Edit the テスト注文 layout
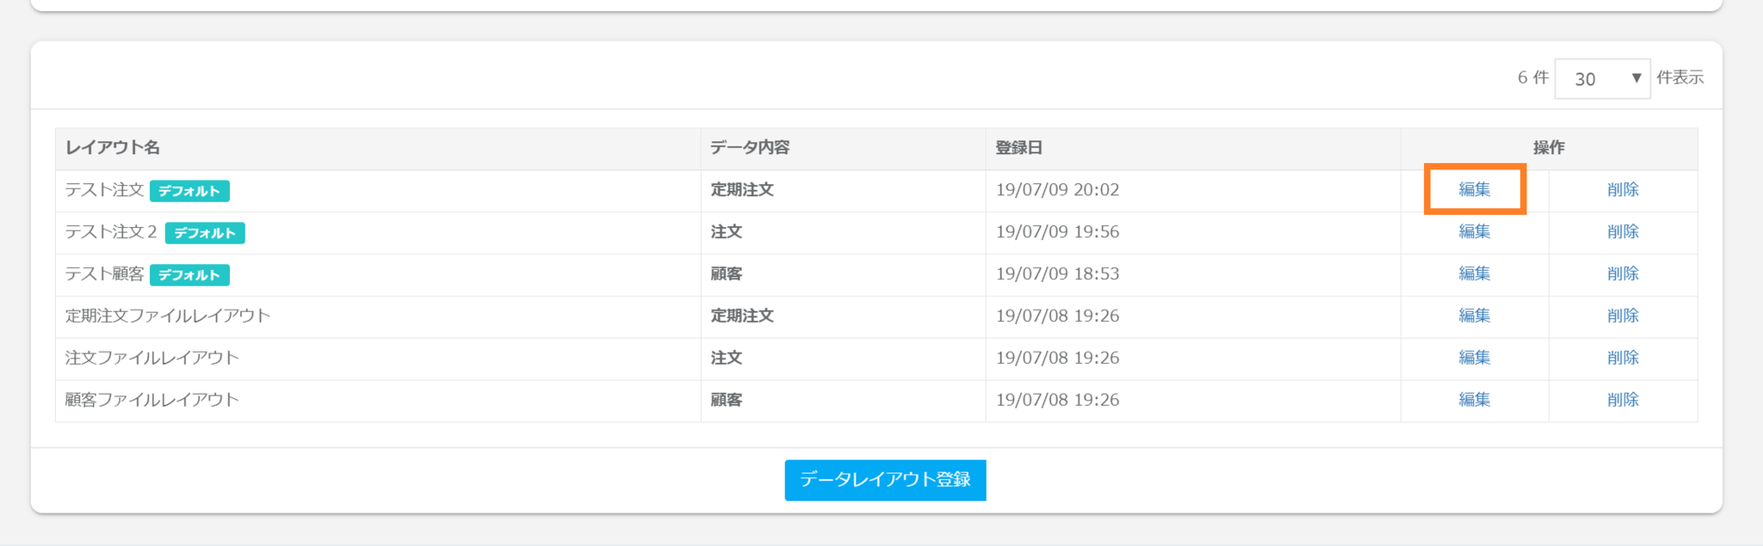The height and width of the screenshot is (546, 1763). click(1474, 190)
